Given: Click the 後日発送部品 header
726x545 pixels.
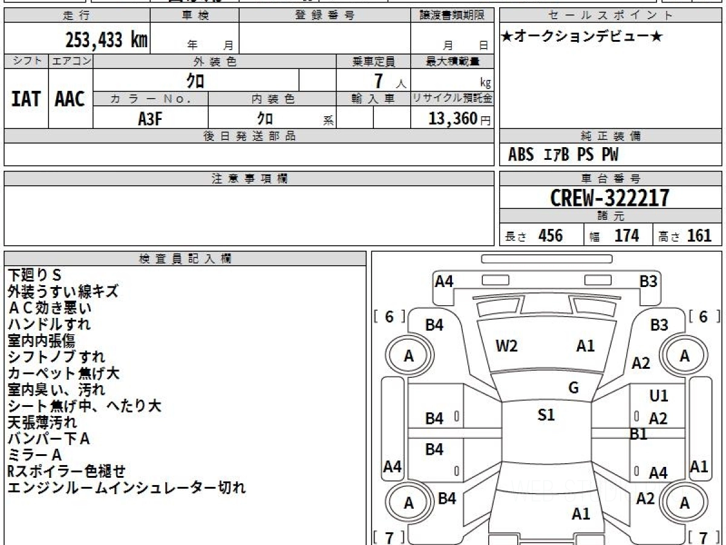Looking at the screenshot, I should (249, 136).
